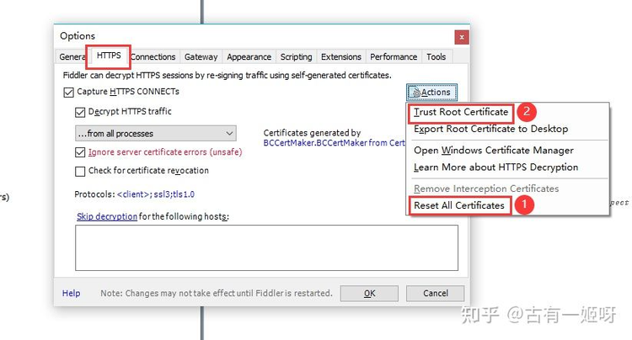Click the BCCertMaker certificate generator link

(x=334, y=143)
